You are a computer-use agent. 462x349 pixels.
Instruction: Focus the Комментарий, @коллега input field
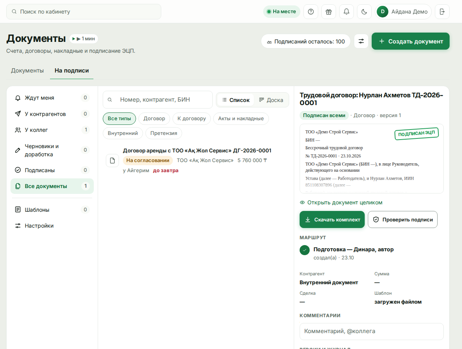(371, 331)
